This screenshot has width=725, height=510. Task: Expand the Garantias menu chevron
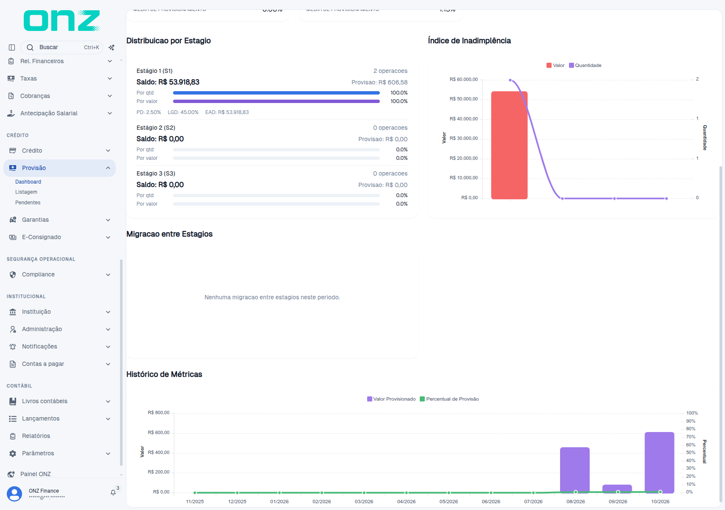[108, 220]
